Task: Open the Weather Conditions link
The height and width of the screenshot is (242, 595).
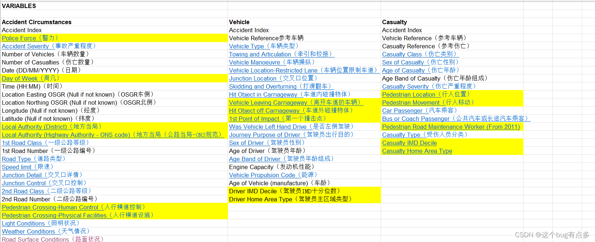Action: (x=46, y=231)
